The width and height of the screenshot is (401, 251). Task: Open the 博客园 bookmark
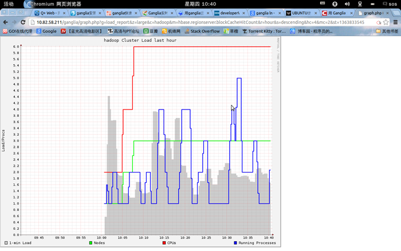[x=311, y=31]
